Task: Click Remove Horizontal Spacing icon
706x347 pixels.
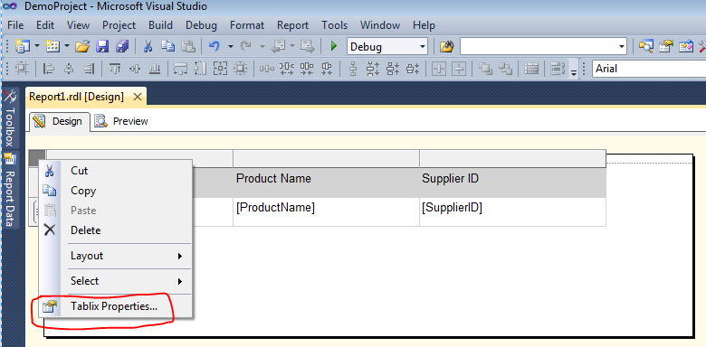Action: 327,69
